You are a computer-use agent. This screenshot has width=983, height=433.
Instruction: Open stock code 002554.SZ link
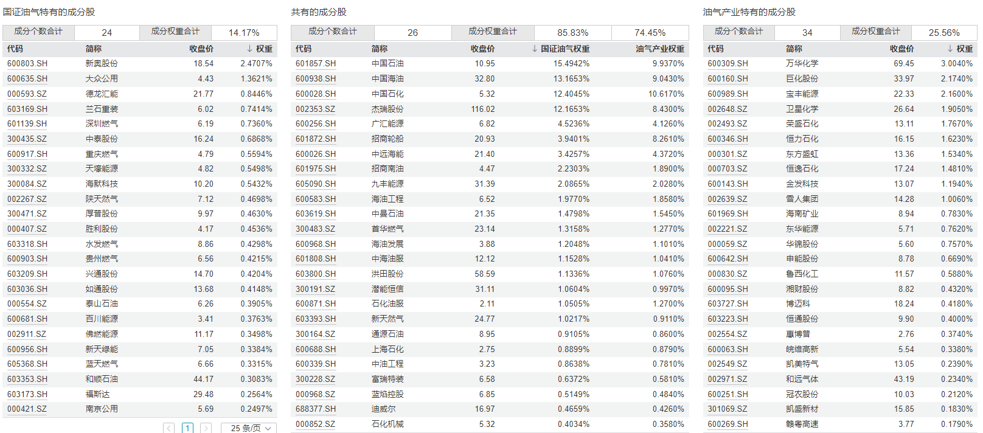(728, 334)
